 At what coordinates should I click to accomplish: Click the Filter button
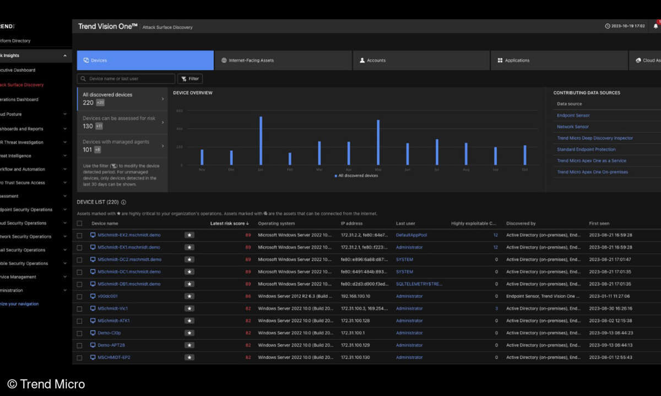(190, 79)
